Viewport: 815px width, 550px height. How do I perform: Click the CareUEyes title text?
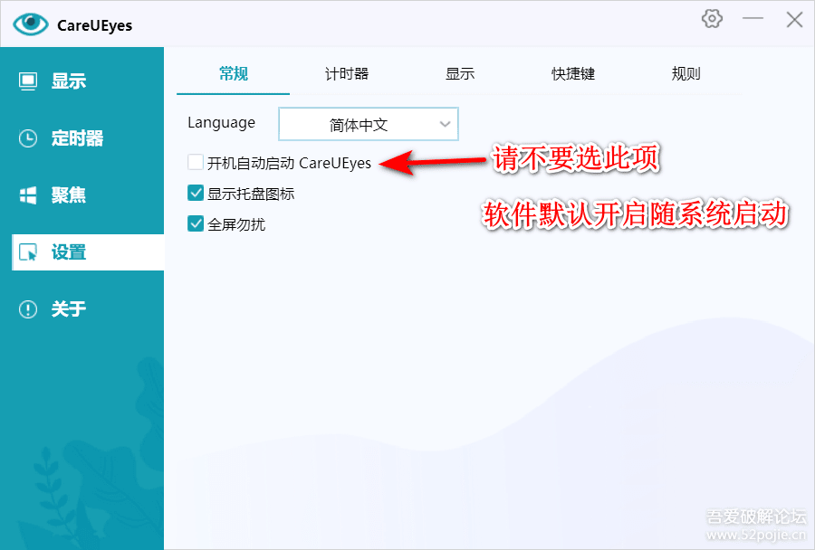[94, 25]
